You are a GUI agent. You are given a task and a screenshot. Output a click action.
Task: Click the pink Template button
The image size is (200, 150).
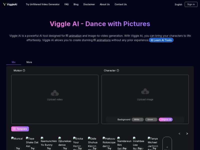coord(20,129)
